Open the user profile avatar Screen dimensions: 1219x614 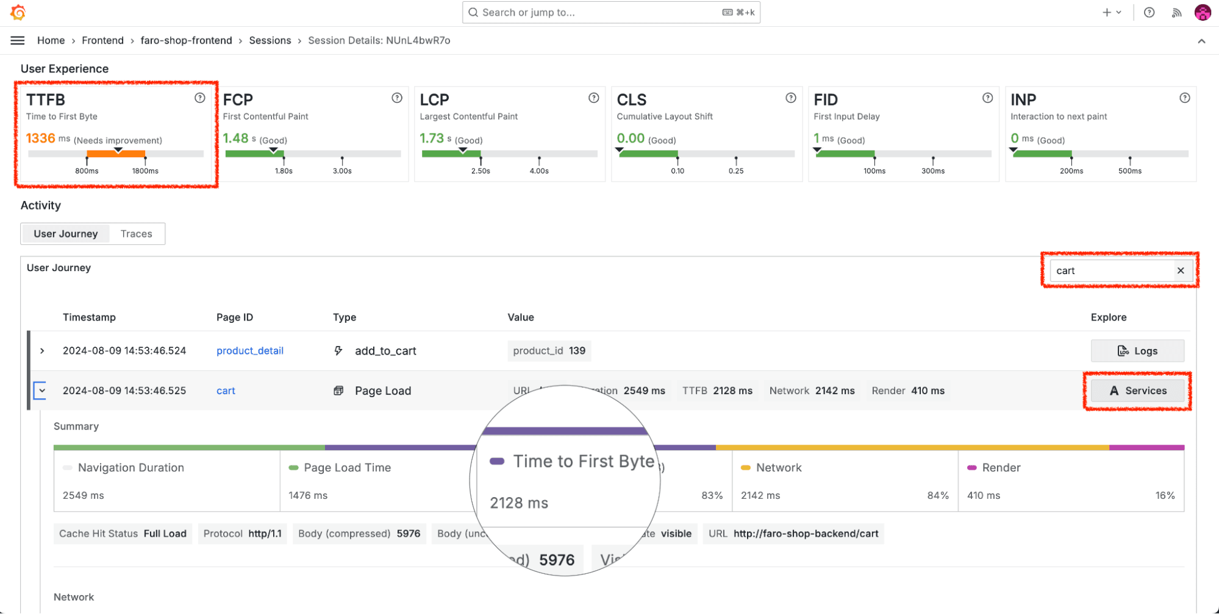coord(1202,12)
